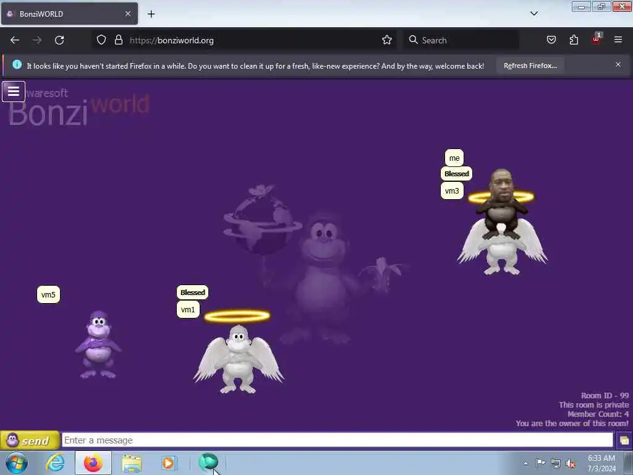This screenshot has height=475, width=633.
Task: Bookmark this page with the star
Action: tap(387, 40)
